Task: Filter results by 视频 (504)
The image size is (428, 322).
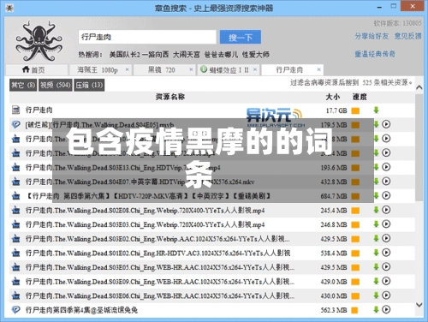Action: point(56,85)
